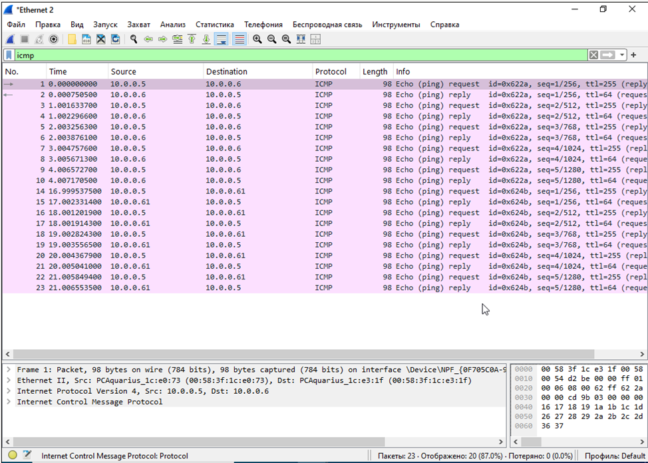The image size is (648, 463).
Task: Jump to the first packet
Action: click(x=192, y=39)
